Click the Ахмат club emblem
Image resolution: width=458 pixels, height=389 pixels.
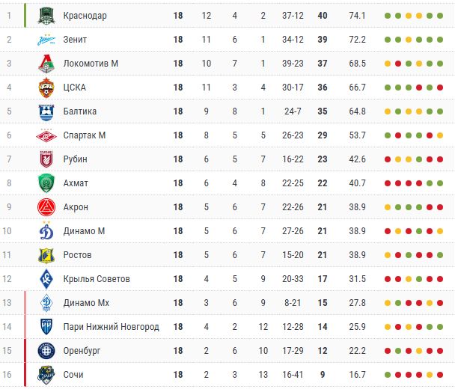[47, 183]
